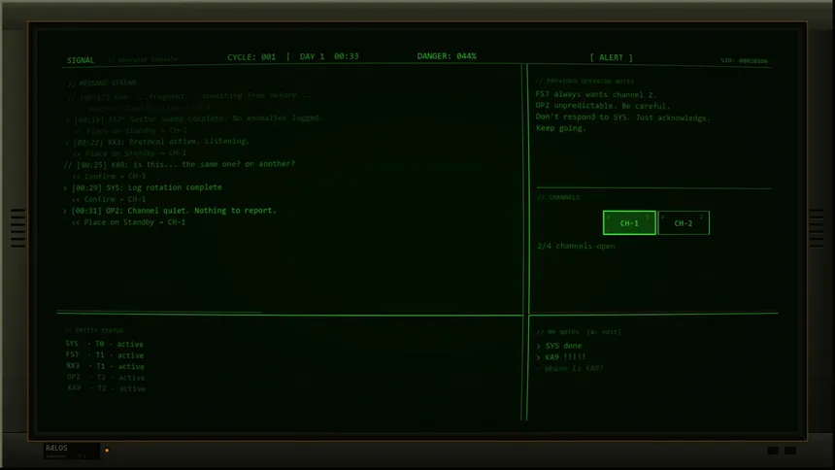Click the RÆLOS brand plate on the monitor bezel
The image size is (835, 470).
(x=71, y=451)
